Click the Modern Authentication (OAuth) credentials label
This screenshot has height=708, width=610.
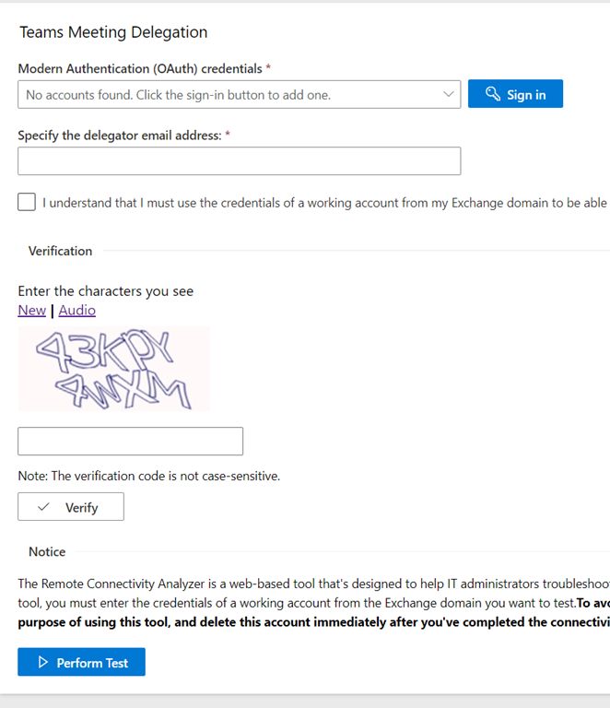click(x=144, y=68)
